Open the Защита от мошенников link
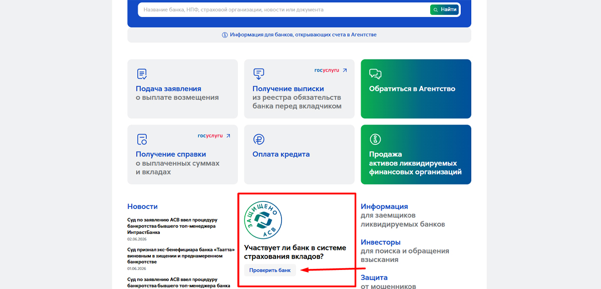601x289 pixels. point(388,281)
